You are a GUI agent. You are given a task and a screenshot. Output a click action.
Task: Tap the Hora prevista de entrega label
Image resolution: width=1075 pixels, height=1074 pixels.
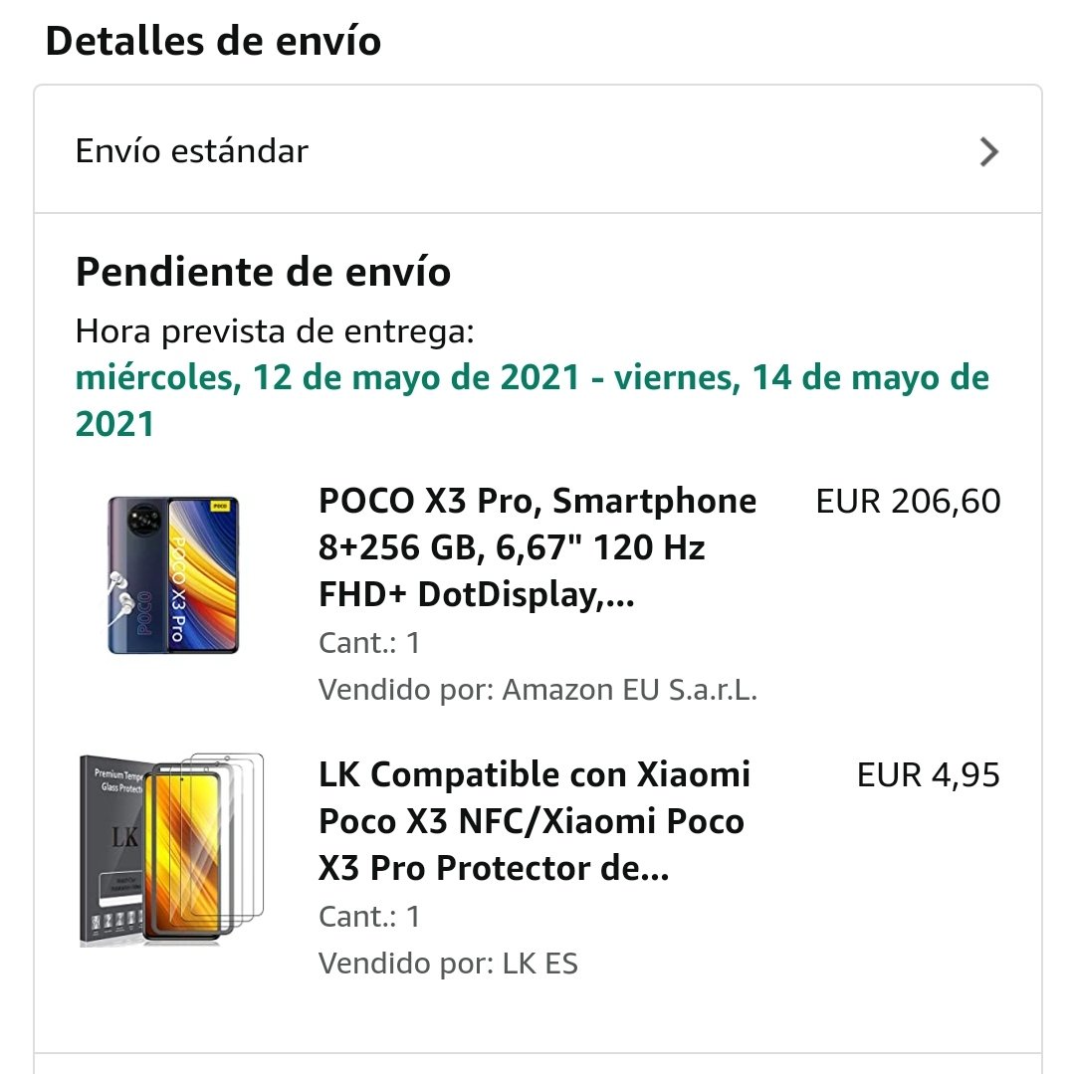(275, 331)
